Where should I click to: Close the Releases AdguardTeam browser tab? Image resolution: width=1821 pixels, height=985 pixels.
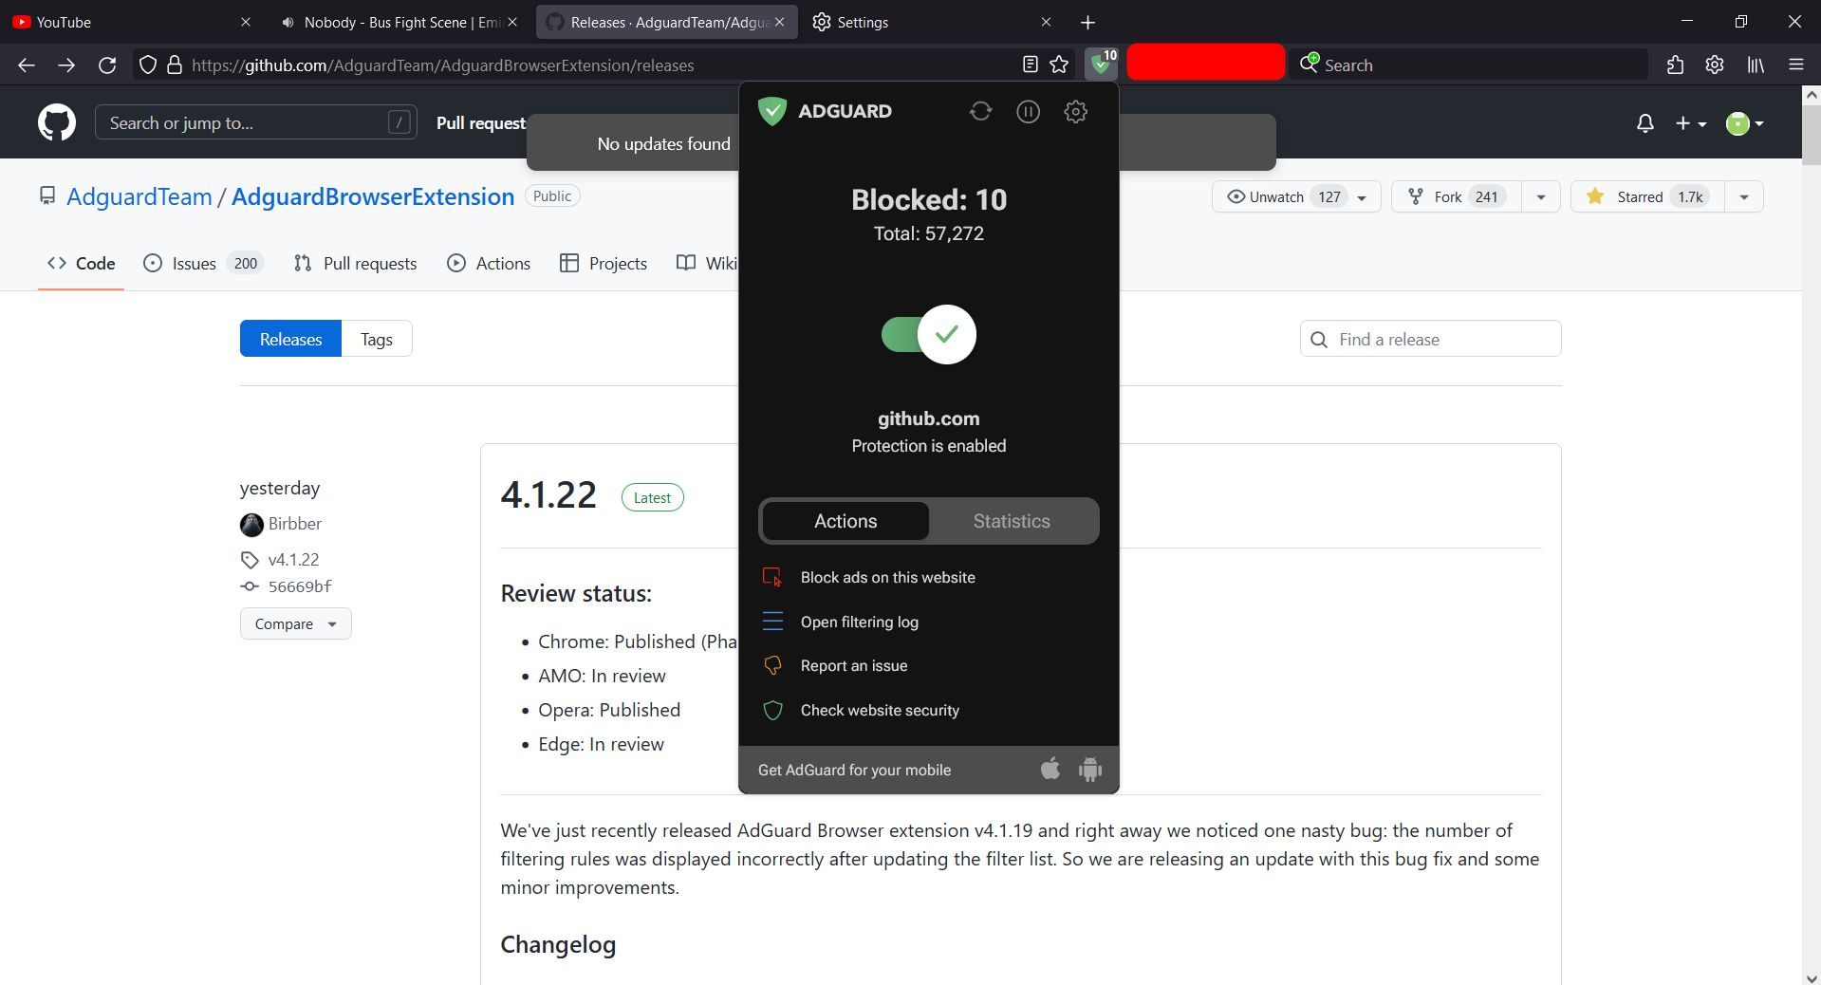coord(780,22)
